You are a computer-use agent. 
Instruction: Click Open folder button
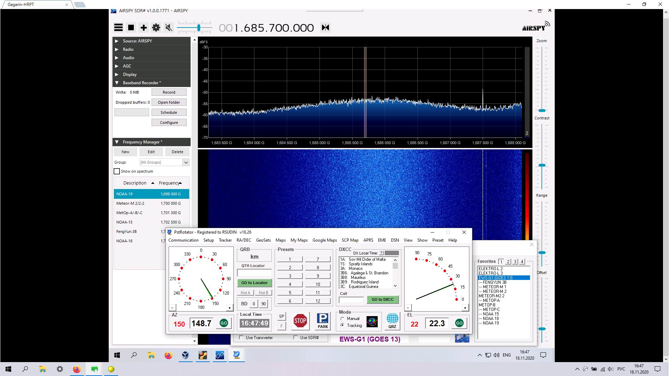[x=169, y=102]
